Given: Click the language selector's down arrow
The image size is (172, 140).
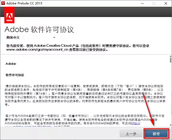Looking at the screenshot, I should [54, 38].
